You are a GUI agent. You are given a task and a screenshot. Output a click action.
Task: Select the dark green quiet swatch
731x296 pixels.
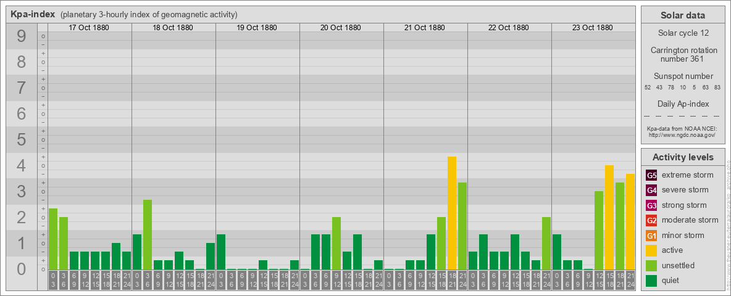pos(651,281)
